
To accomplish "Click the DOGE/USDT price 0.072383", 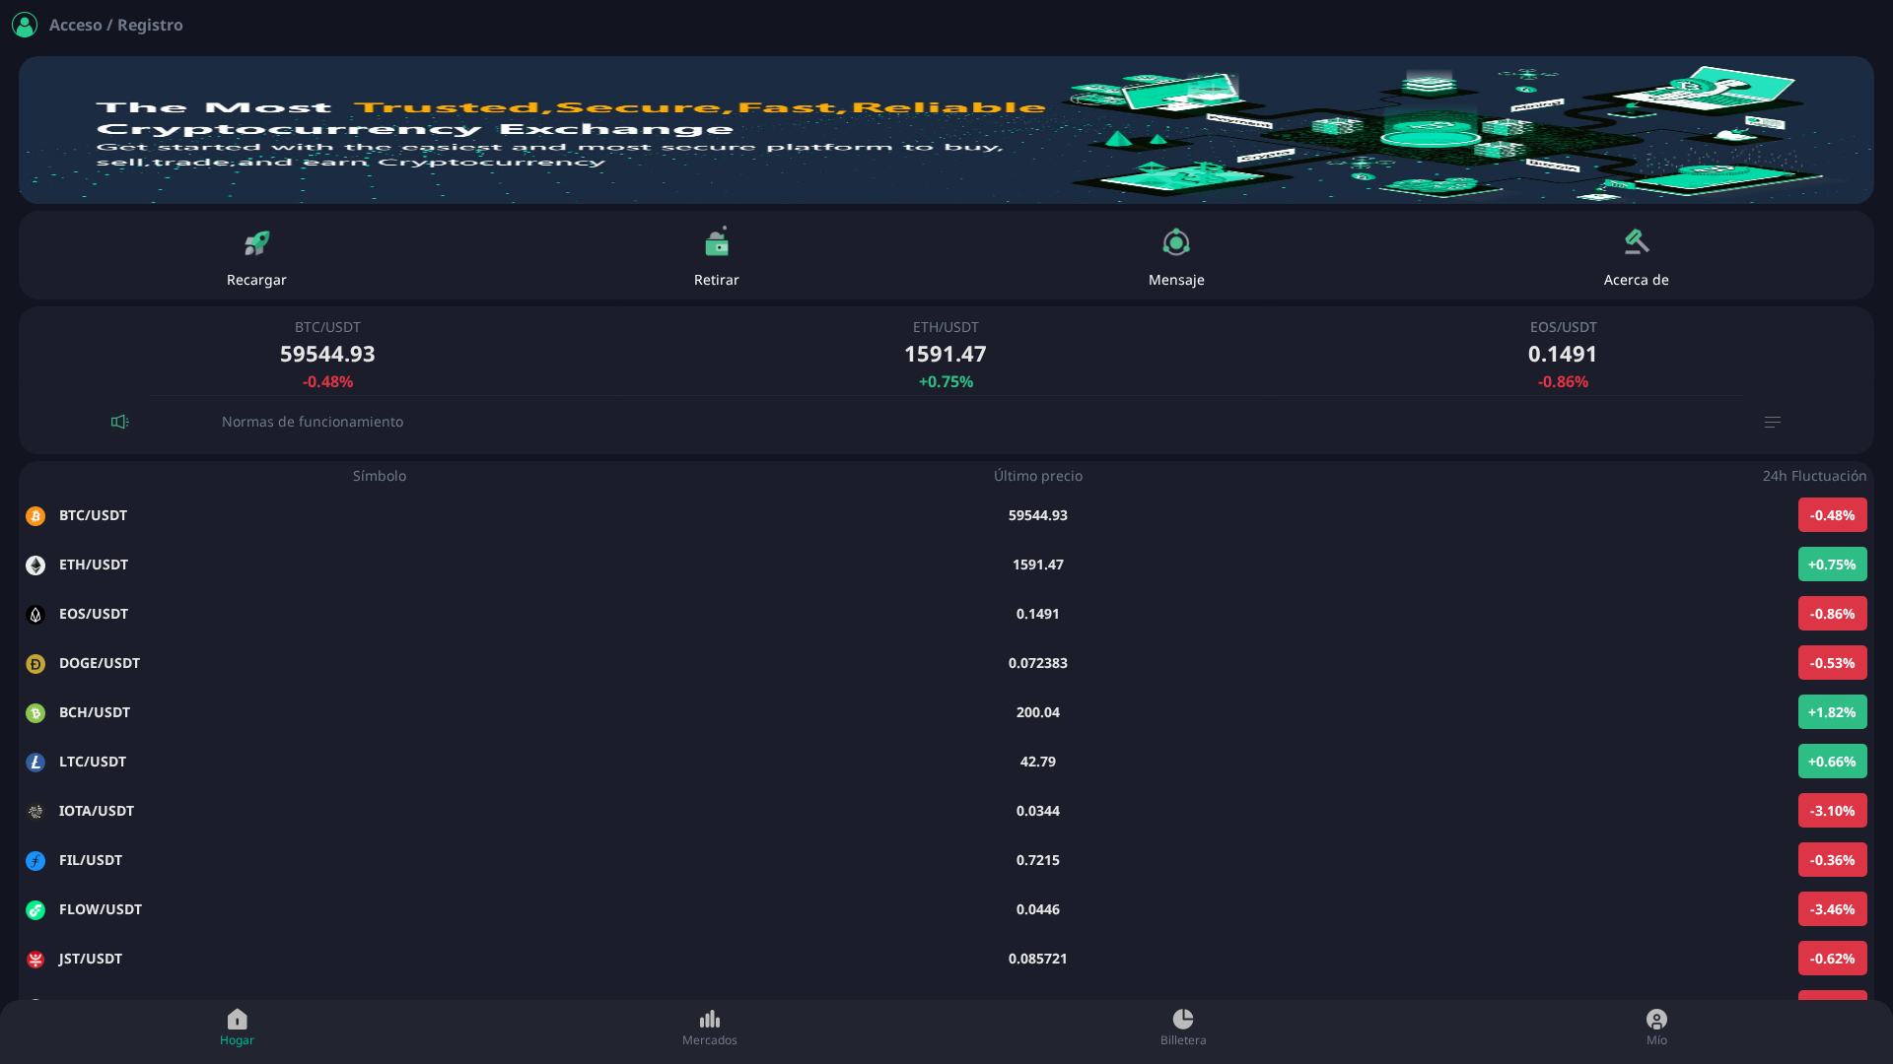I will pyautogui.click(x=1038, y=663).
